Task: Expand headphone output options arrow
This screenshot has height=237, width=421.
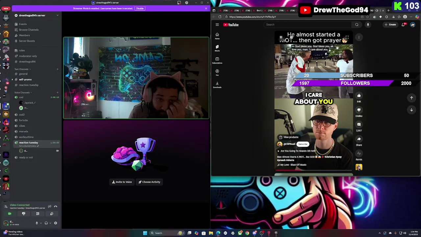Action: (50, 223)
